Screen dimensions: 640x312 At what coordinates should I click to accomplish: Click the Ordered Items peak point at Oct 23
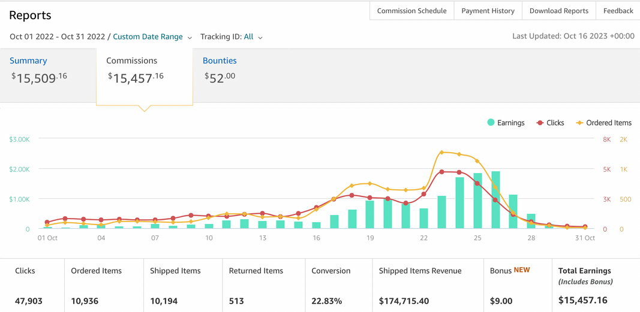tap(442, 153)
